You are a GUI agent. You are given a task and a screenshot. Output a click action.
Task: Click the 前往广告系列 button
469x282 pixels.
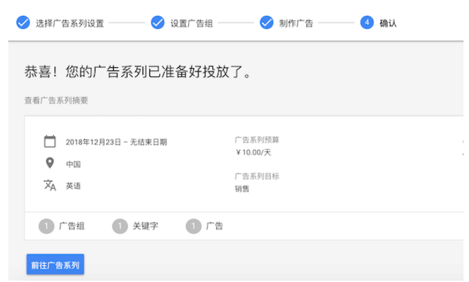pyautogui.click(x=55, y=264)
